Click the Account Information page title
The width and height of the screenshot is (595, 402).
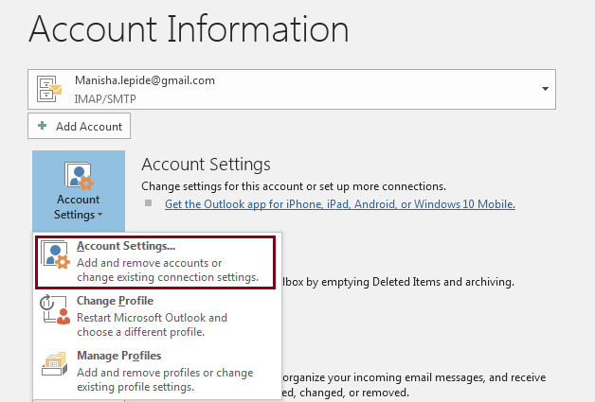189,29
